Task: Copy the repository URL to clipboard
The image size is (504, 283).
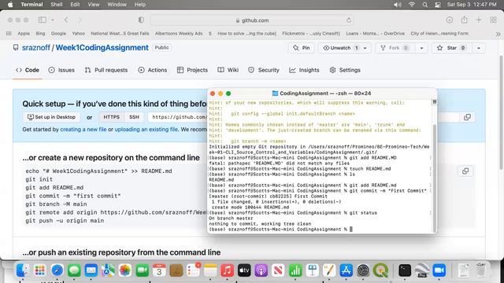Action: pyautogui.click(x=467, y=117)
